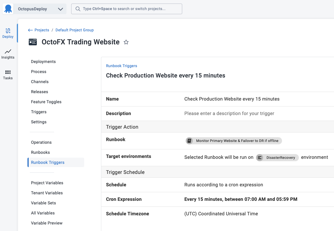Open the Default Project Group breadcrumb link
Viewport: 334px width, 231px height.
point(74,30)
